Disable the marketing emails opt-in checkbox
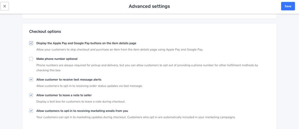The width and height of the screenshot is (299, 129). (x=31, y=111)
